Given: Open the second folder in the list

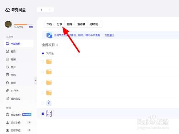Looking at the screenshot, I should pyautogui.click(x=49, y=72).
